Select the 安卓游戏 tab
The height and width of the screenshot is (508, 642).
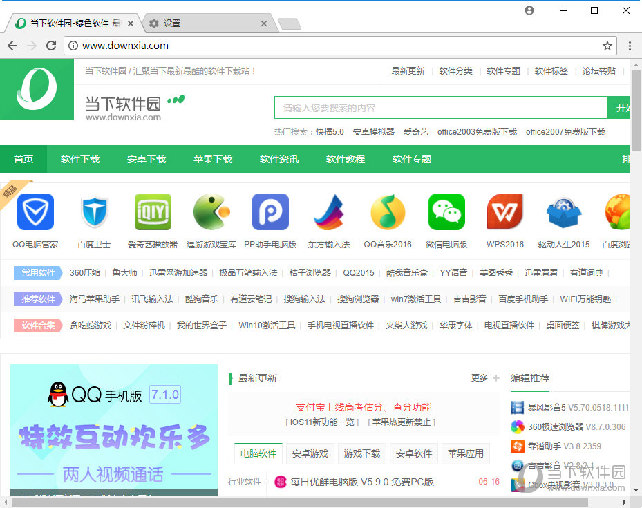click(310, 453)
